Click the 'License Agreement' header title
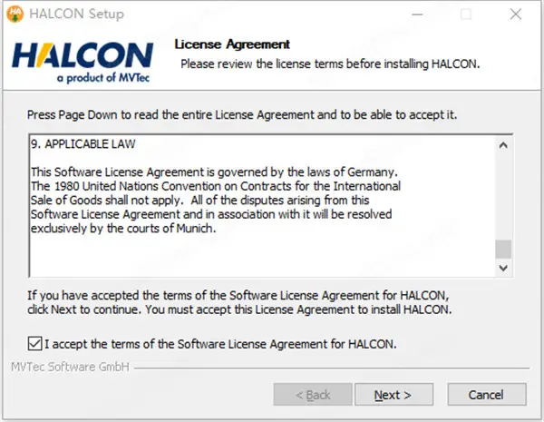 [x=232, y=44]
